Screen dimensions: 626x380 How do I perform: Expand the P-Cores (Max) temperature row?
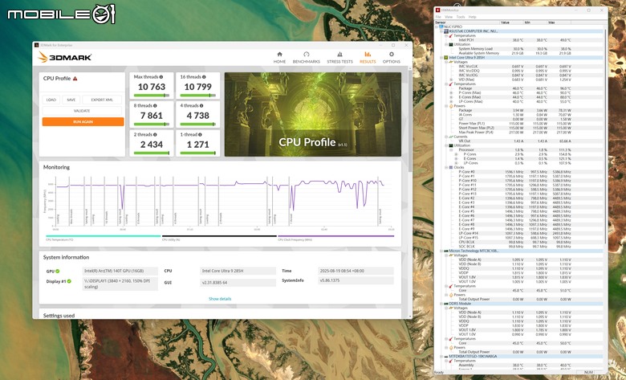click(452, 92)
